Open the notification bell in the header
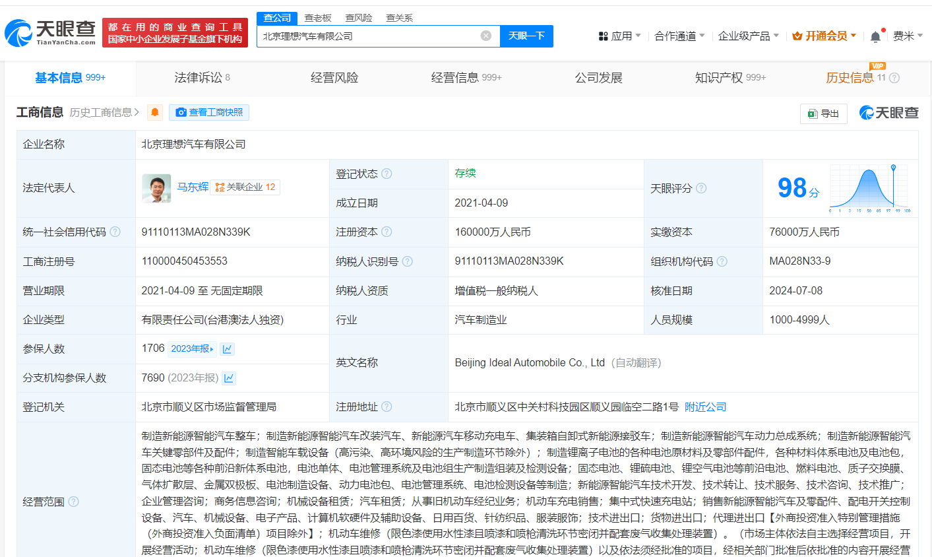932x557 pixels. click(x=875, y=36)
